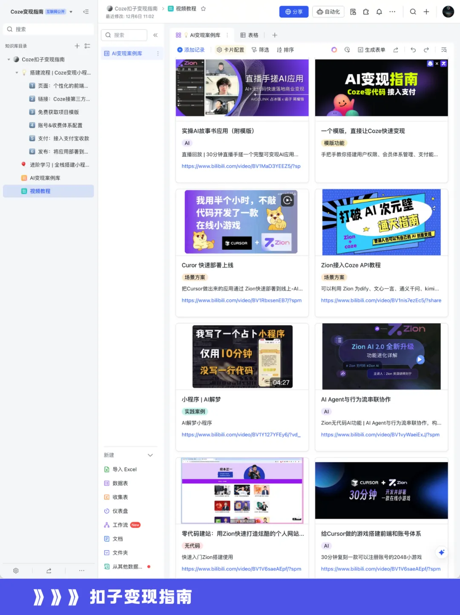This screenshot has height=615, width=460.
Task: Select 视频教程 in the sidebar tree
Action: coord(48,191)
